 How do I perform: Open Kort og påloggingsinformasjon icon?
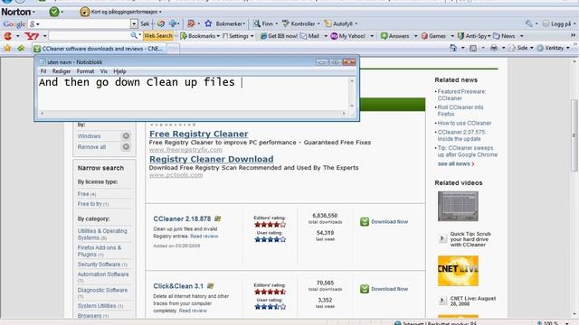point(84,12)
